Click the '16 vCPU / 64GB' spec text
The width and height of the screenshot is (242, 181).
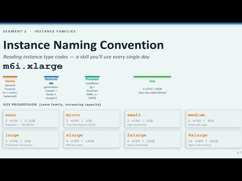click(x=203, y=141)
